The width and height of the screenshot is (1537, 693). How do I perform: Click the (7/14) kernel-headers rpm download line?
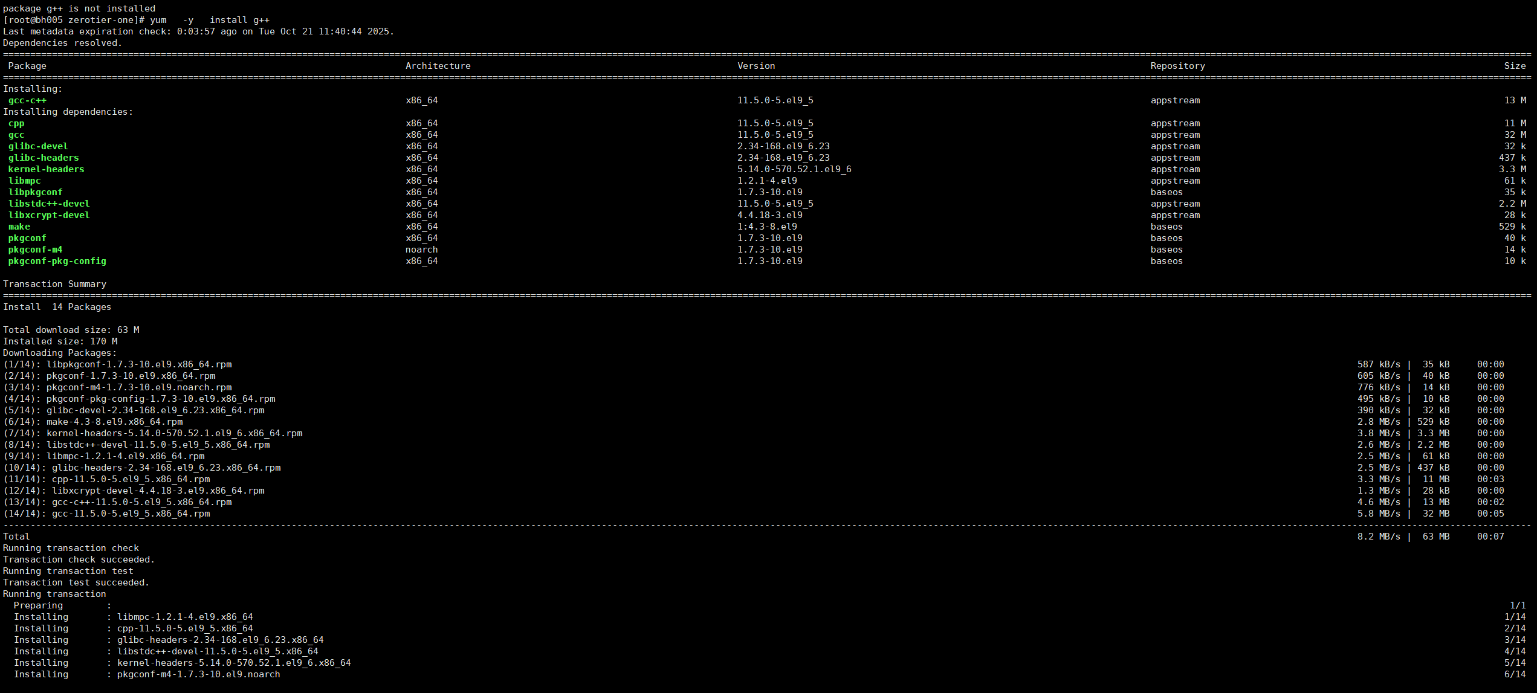152,433
